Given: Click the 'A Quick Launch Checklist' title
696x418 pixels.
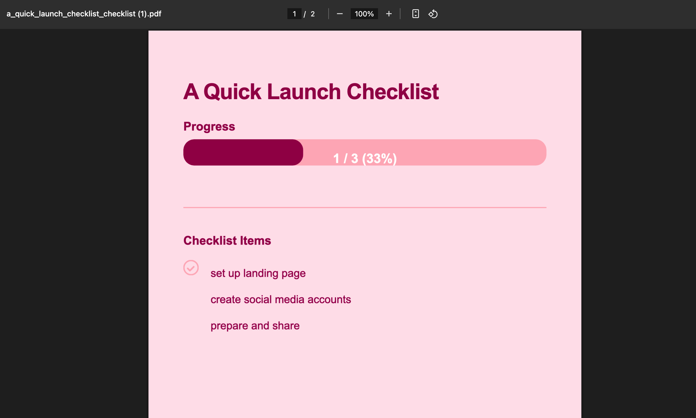Looking at the screenshot, I should coord(311,92).
